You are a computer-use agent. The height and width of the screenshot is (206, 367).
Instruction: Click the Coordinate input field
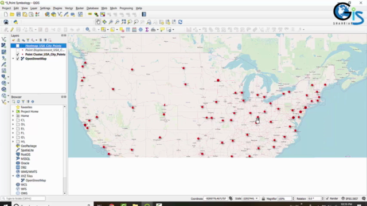pyautogui.click(x=216, y=199)
